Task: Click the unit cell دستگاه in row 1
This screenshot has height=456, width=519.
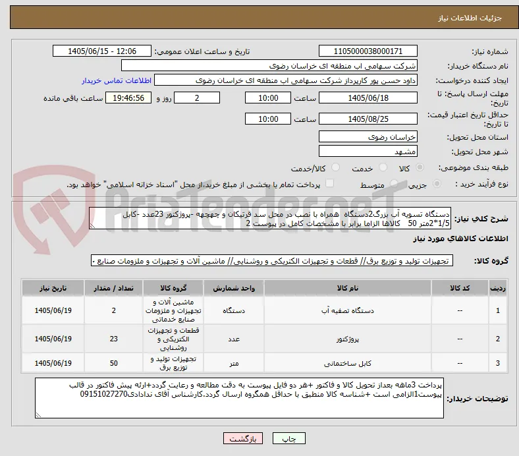Action: (234, 310)
